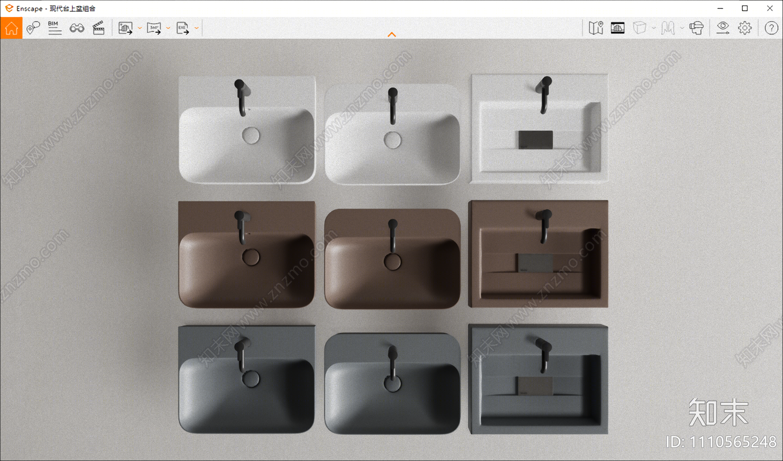This screenshot has width=783, height=461.
Task: Expand the EXE export dropdown arrow
Action: (x=197, y=28)
